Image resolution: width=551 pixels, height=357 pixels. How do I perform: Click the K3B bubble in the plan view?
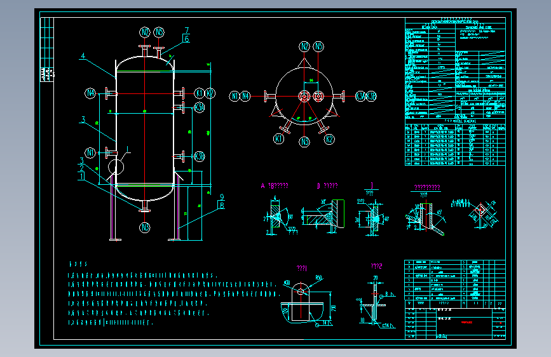(371, 96)
